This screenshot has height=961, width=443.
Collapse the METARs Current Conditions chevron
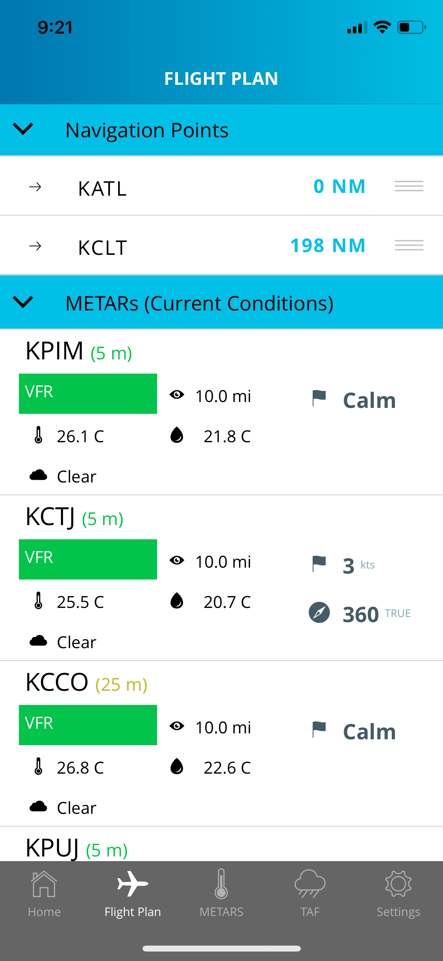23,302
